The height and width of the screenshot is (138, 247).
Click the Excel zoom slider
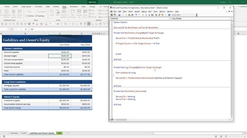pos(238,136)
